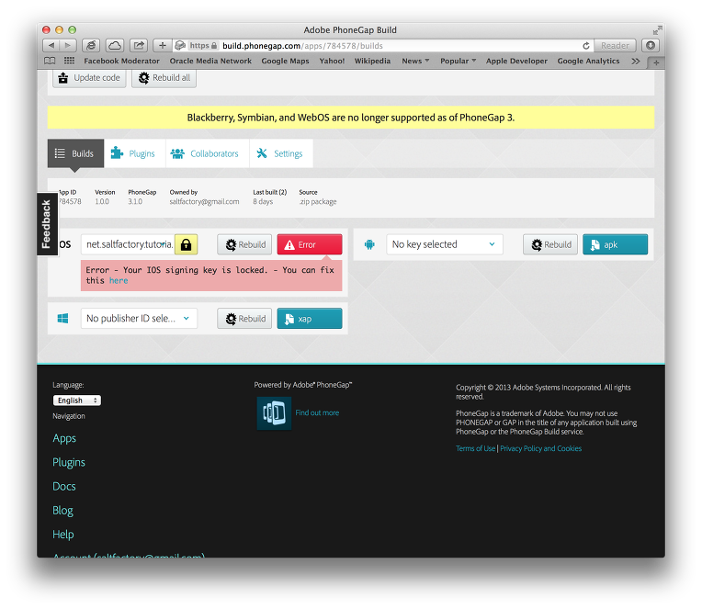Open the Yahoo! bookmark
Screen dimensions: 702x609
(x=332, y=61)
